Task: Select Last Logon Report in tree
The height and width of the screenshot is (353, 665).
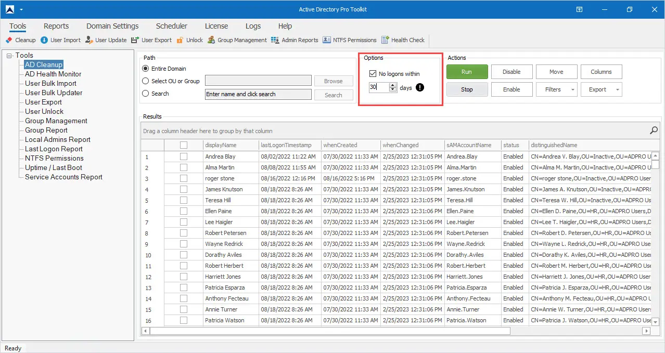Action: pos(54,149)
